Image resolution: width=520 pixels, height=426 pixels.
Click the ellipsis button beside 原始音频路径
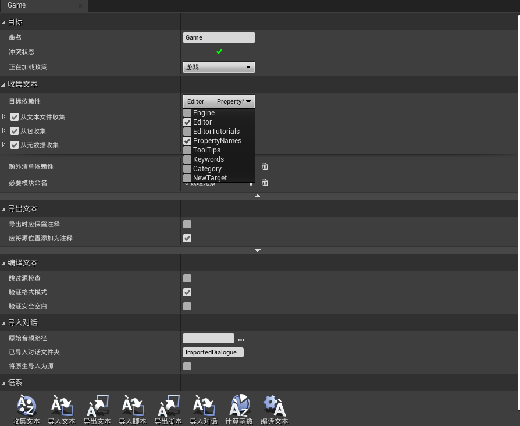[x=241, y=339]
